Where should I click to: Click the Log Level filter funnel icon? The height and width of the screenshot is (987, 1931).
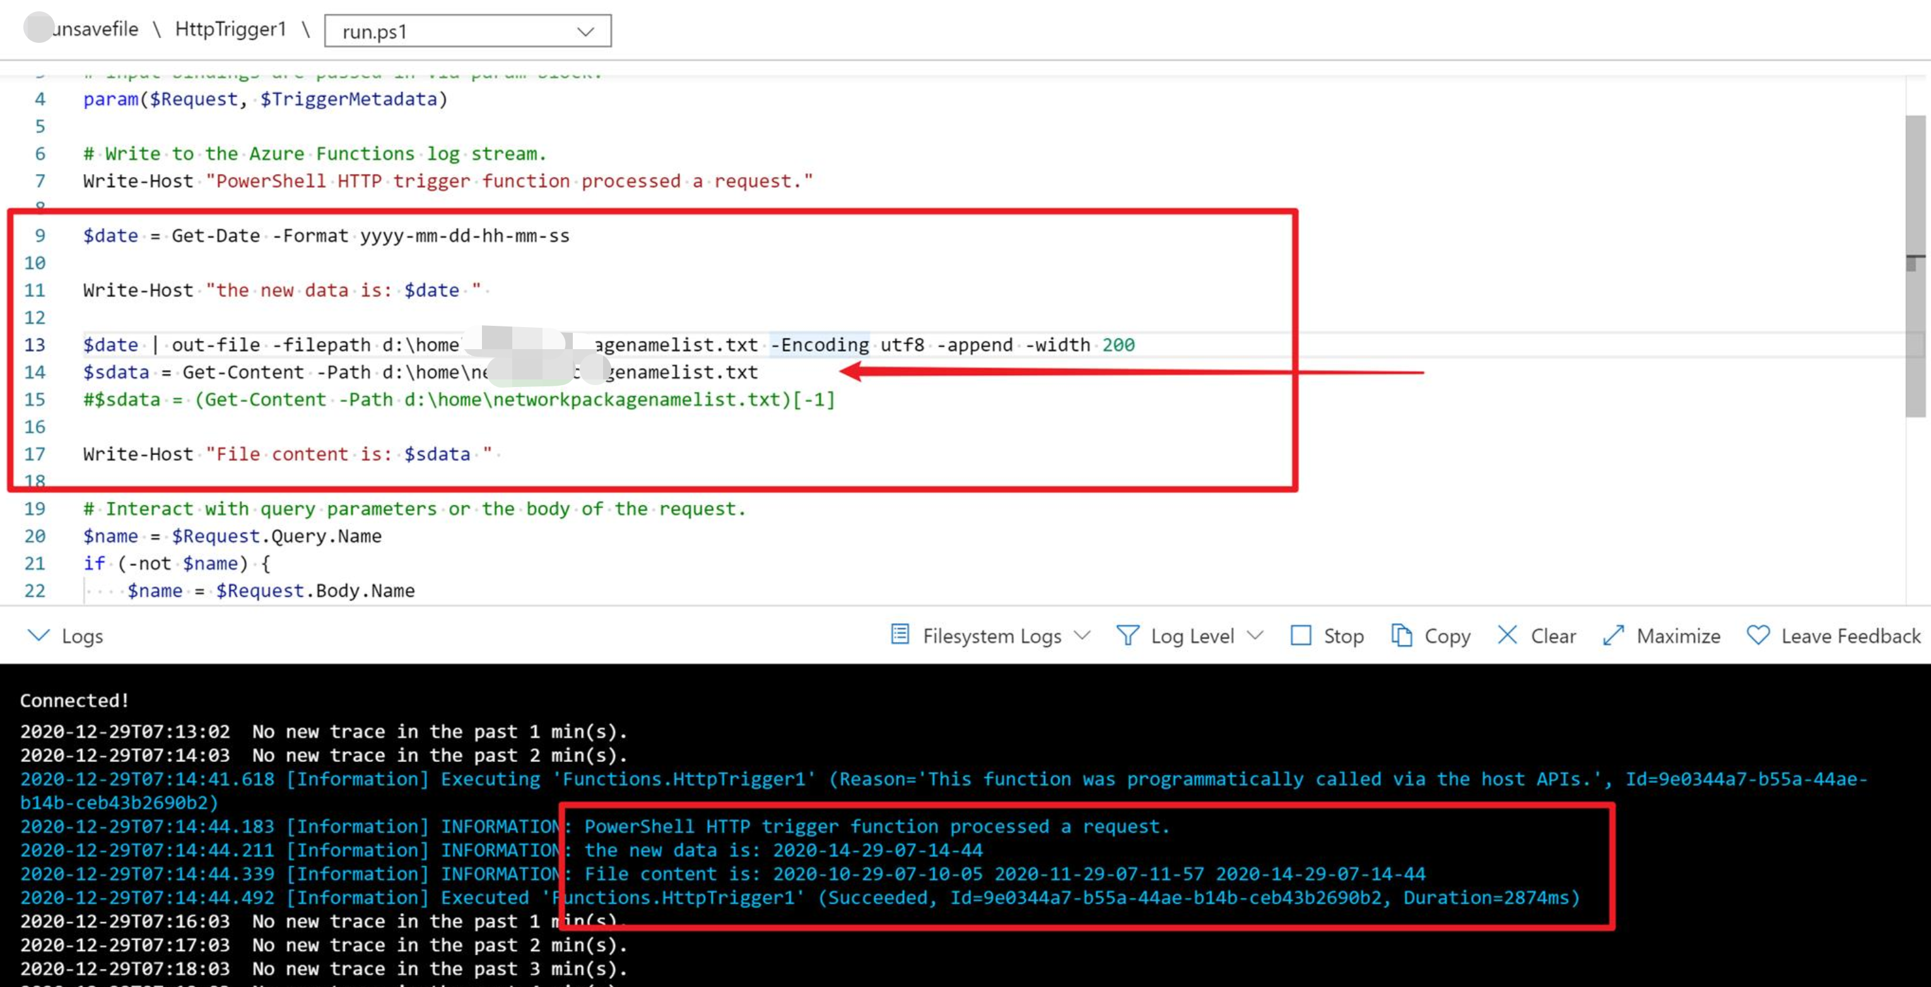[1127, 635]
